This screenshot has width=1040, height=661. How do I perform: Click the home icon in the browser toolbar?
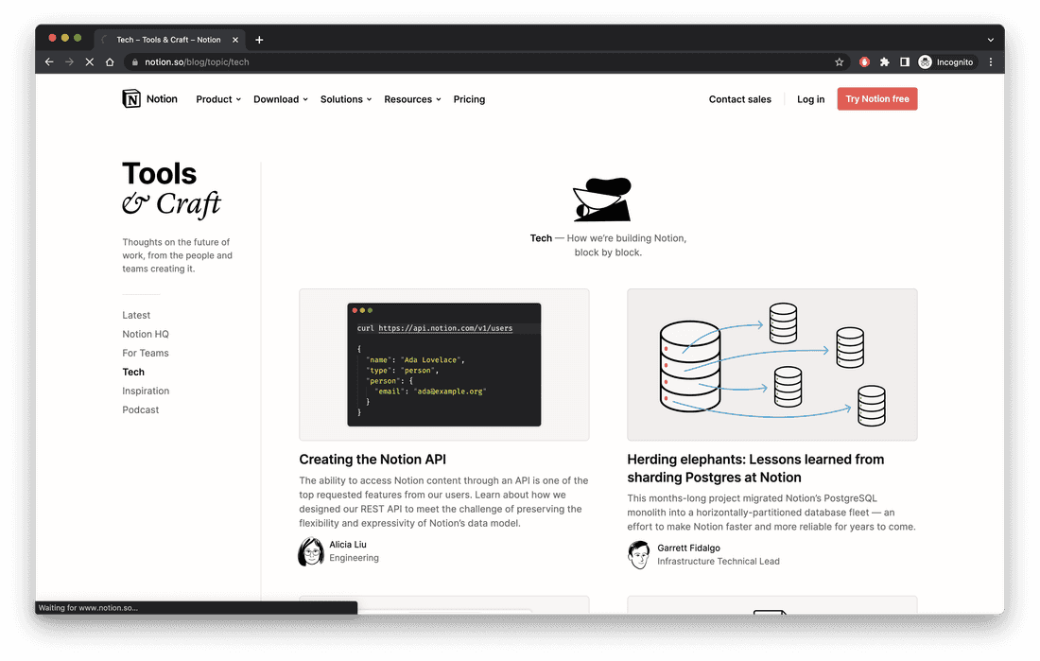(110, 61)
